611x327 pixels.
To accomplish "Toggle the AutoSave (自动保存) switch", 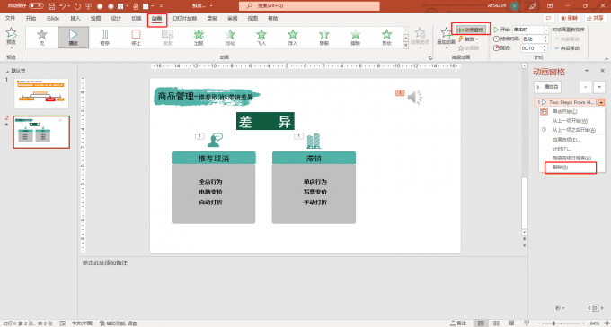I will pyautogui.click(x=36, y=6).
